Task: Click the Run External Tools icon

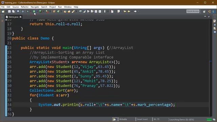Action: (47, 12)
